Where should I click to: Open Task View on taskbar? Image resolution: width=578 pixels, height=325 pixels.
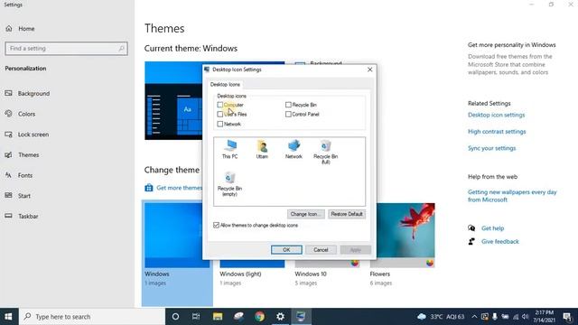tap(196, 317)
